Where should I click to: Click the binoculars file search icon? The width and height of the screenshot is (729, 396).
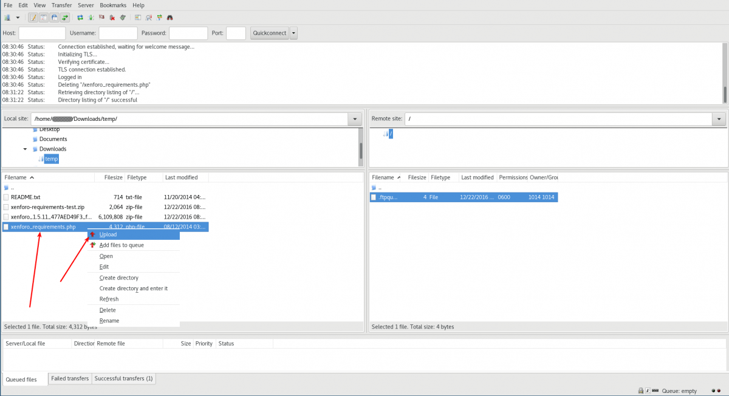[x=169, y=18]
